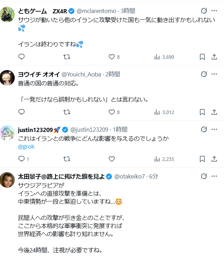Open justin123209's profile avatar
The height and width of the screenshot is (257, 224).
(7, 133)
